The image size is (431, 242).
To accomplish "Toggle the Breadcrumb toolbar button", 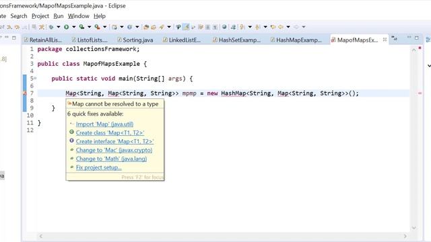I will click(x=178, y=27).
